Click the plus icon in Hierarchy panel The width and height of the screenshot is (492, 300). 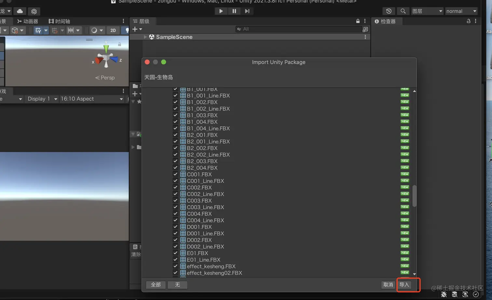[135, 29]
